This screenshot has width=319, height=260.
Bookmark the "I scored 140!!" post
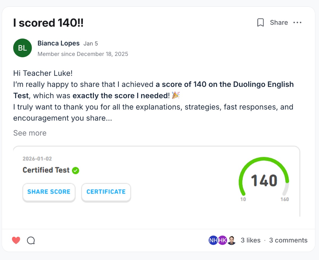coord(261,23)
